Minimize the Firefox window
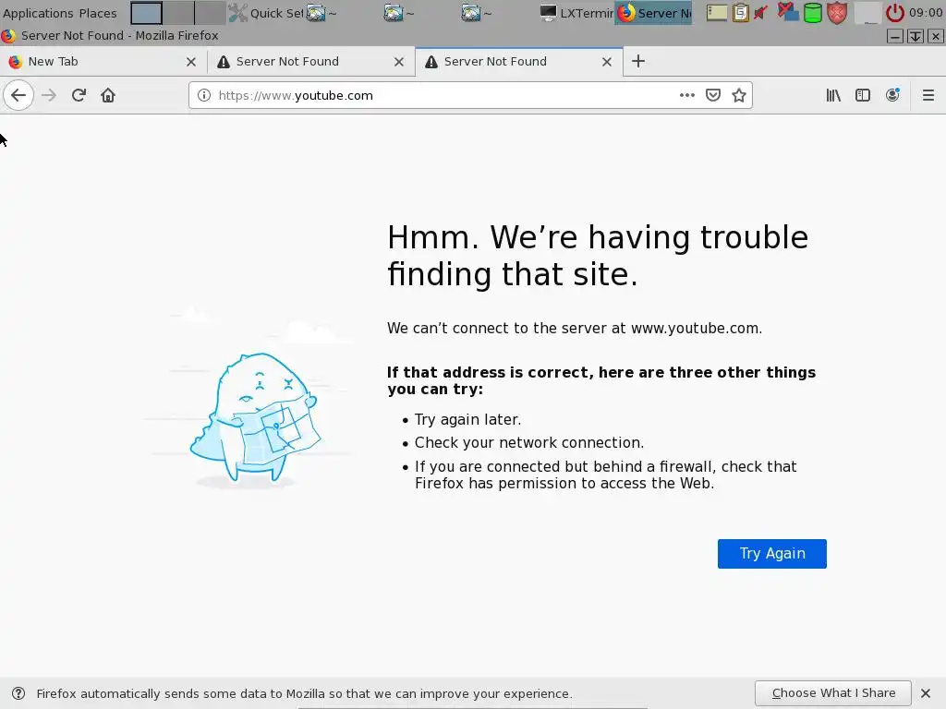 coord(895,36)
